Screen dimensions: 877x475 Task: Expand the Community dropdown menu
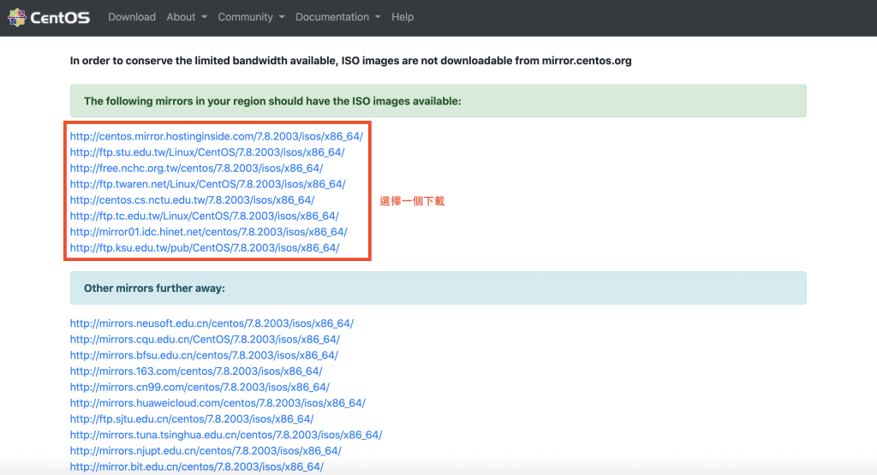click(x=250, y=17)
